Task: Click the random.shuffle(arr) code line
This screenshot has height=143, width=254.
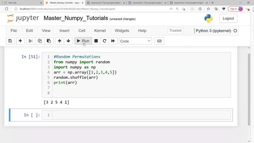Action: [76, 77]
